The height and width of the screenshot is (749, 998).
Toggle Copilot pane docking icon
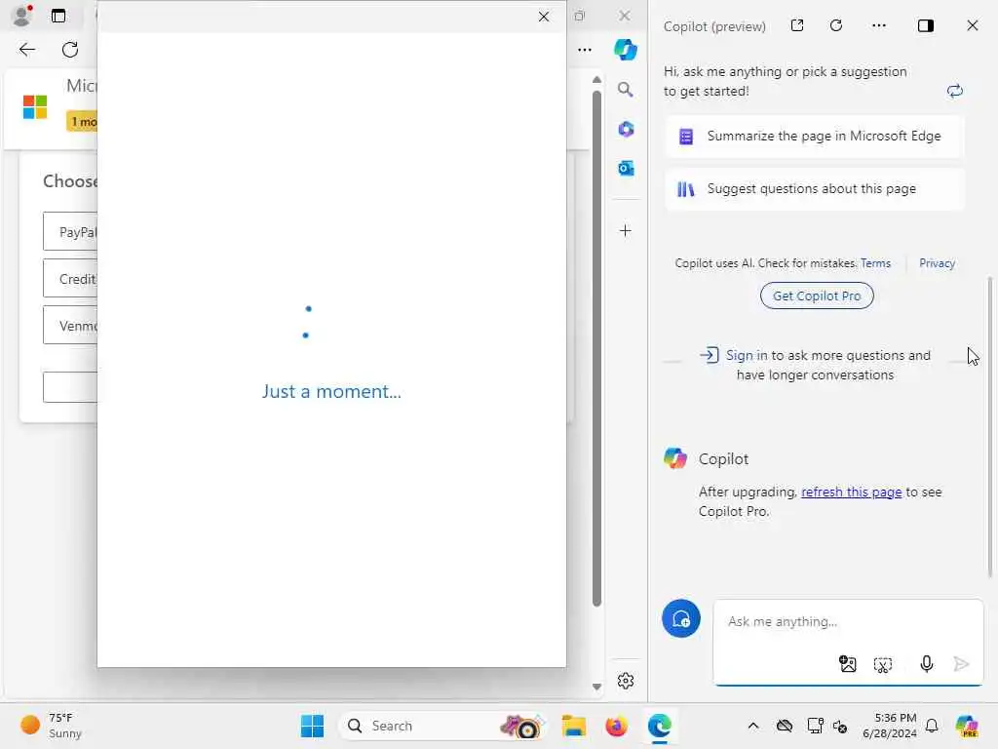click(x=926, y=25)
